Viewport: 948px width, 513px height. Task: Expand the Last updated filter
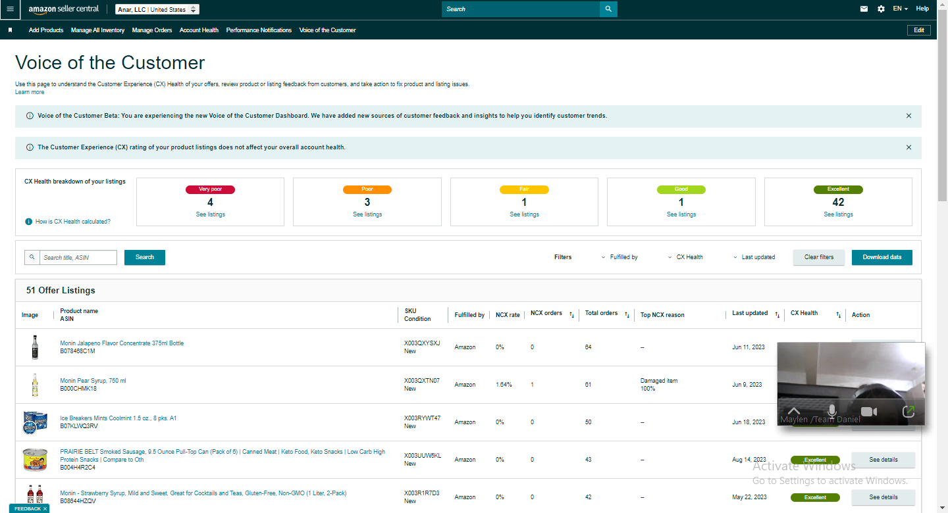click(754, 257)
